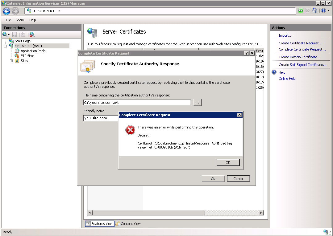This screenshot has height=236, width=333.
Task: Open the View menu
Action: point(20,20)
